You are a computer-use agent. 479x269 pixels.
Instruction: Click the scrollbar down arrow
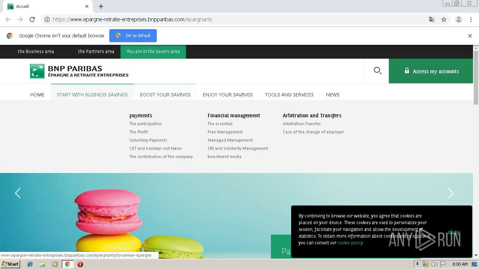[x=476, y=256]
